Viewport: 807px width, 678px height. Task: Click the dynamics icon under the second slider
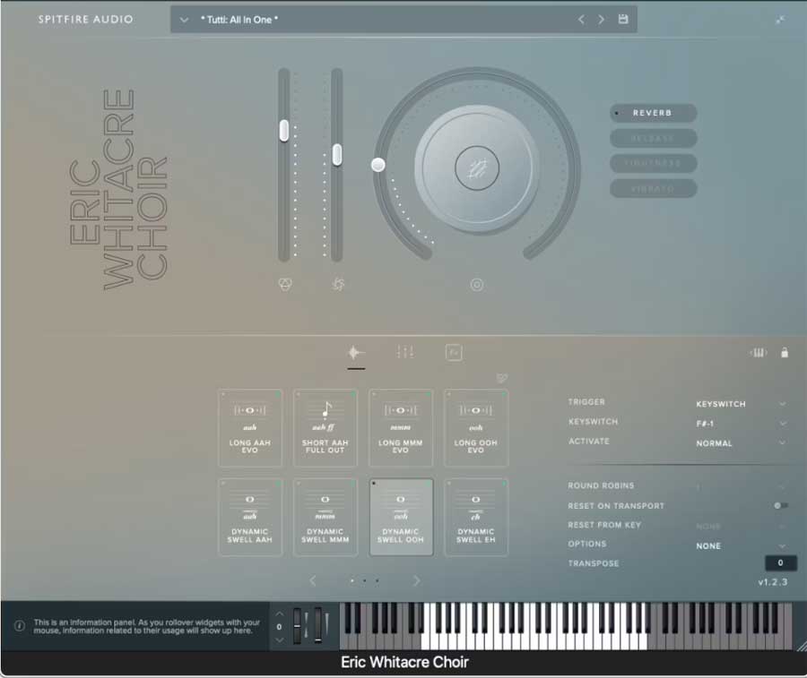(x=338, y=284)
